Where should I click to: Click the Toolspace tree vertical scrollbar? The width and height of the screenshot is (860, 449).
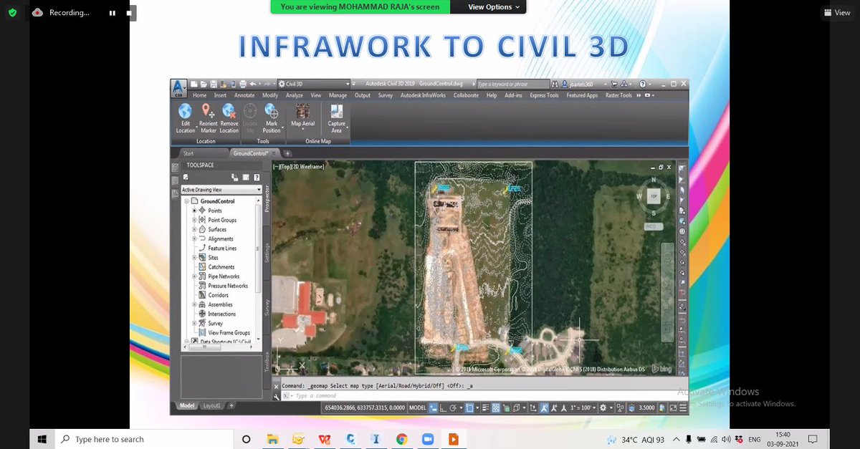[259, 247]
